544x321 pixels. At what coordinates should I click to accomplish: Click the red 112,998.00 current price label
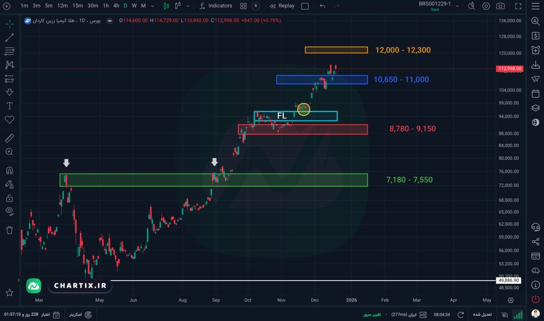pos(509,69)
